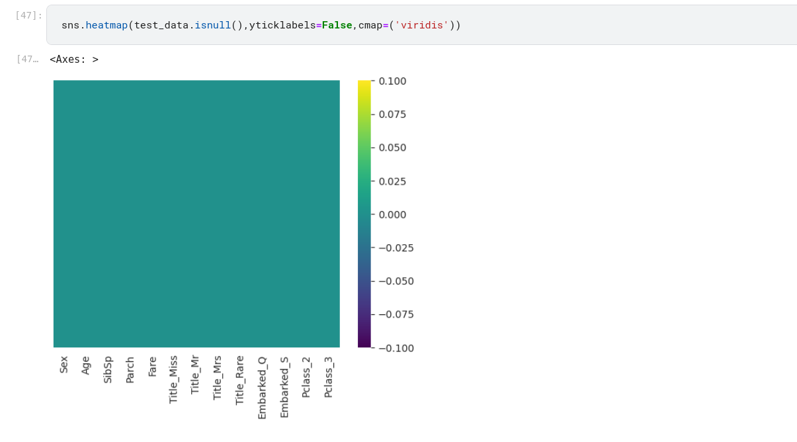Click the collapsed output prompt label
The height and width of the screenshot is (442, 797).
(x=27, y=60)
